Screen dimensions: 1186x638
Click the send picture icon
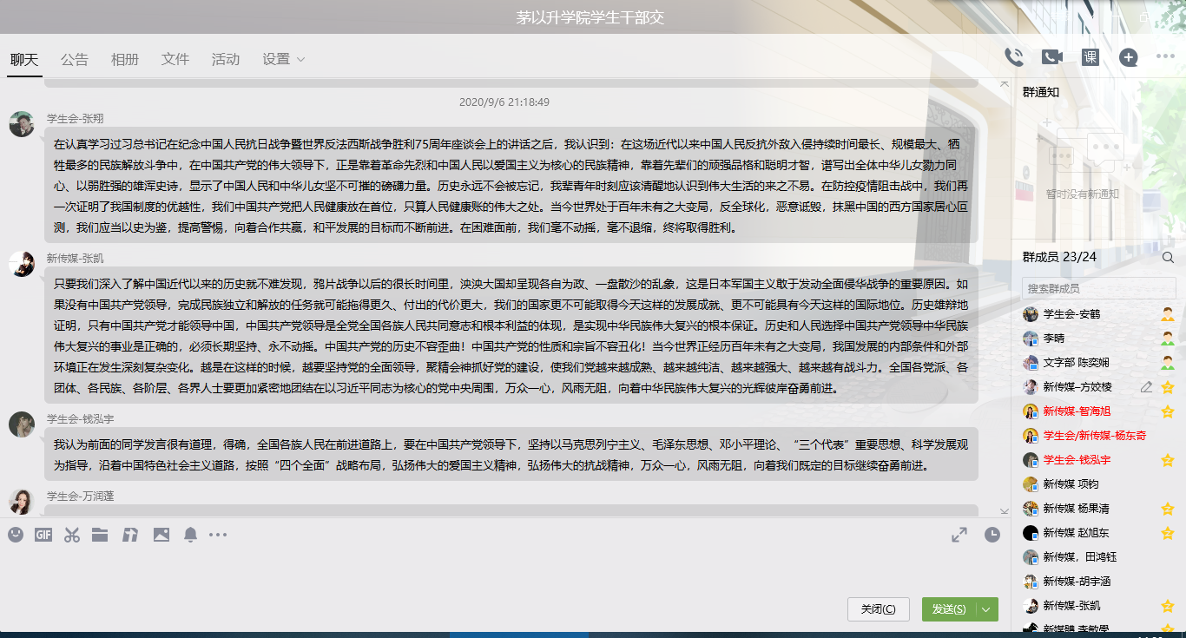point(161,535)
